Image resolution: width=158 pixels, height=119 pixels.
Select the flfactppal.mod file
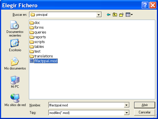[44, 61]
